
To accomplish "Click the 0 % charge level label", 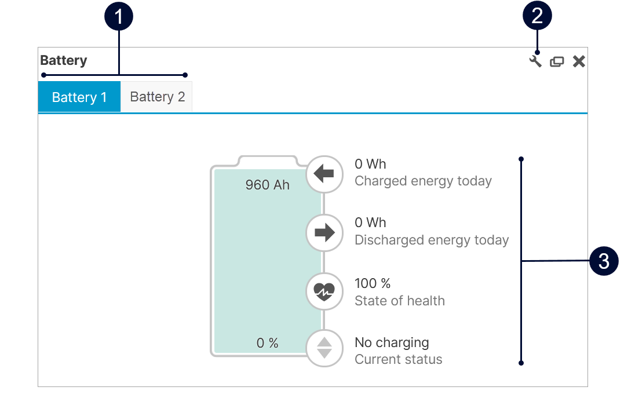I will (267, 343).
